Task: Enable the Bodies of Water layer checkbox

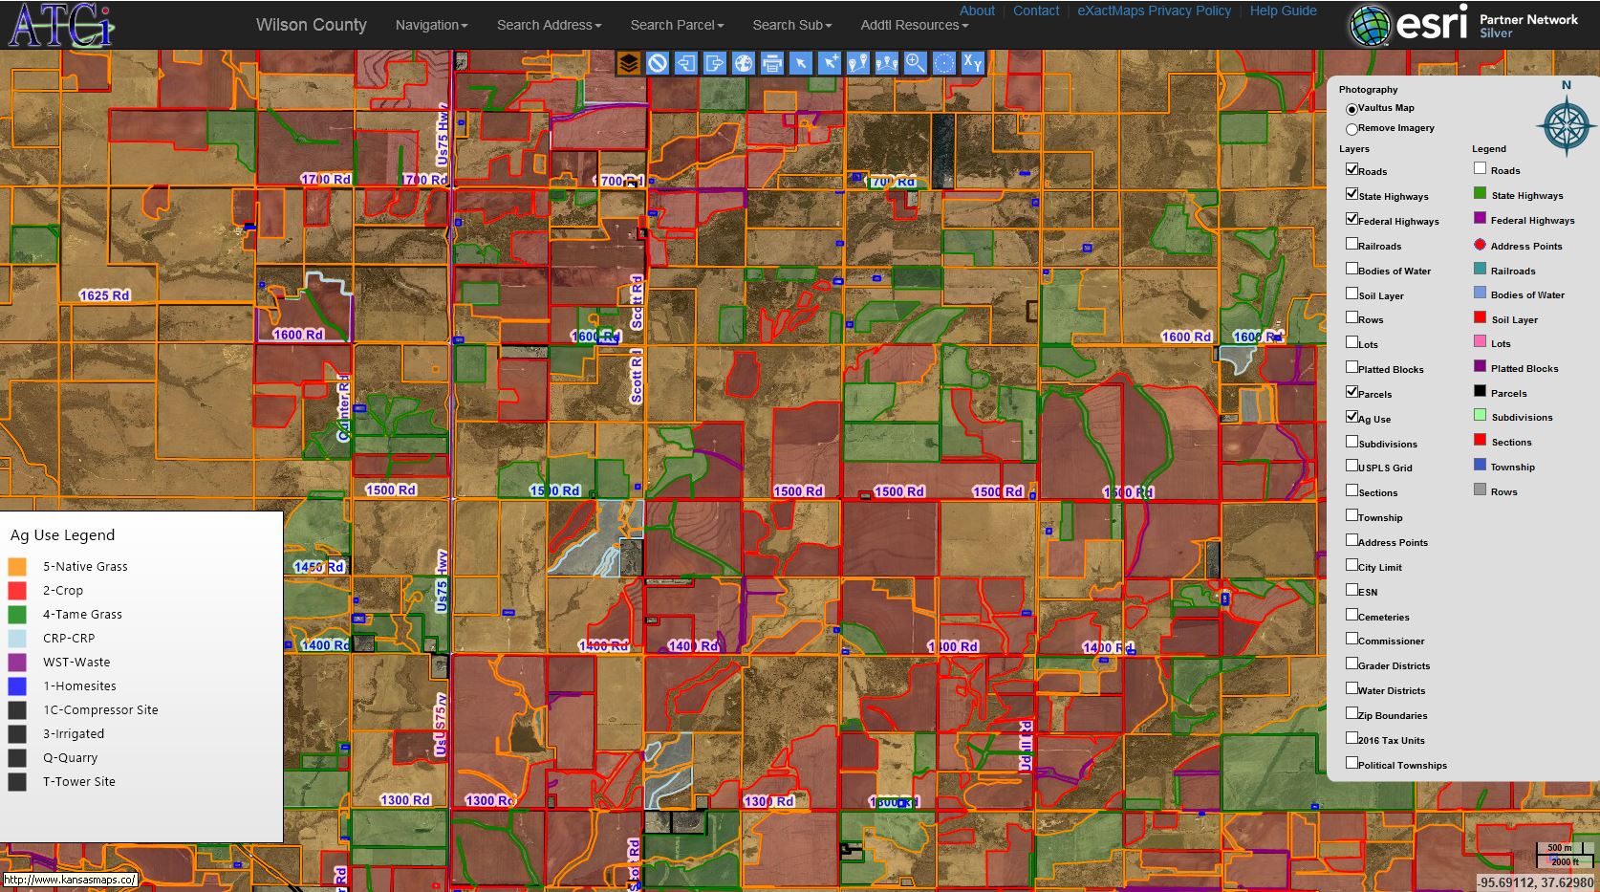Action: (x=1351, y=269)
